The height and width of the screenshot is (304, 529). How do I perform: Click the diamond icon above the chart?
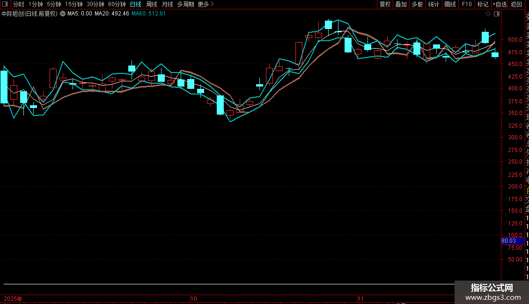[x=488, y=14]
